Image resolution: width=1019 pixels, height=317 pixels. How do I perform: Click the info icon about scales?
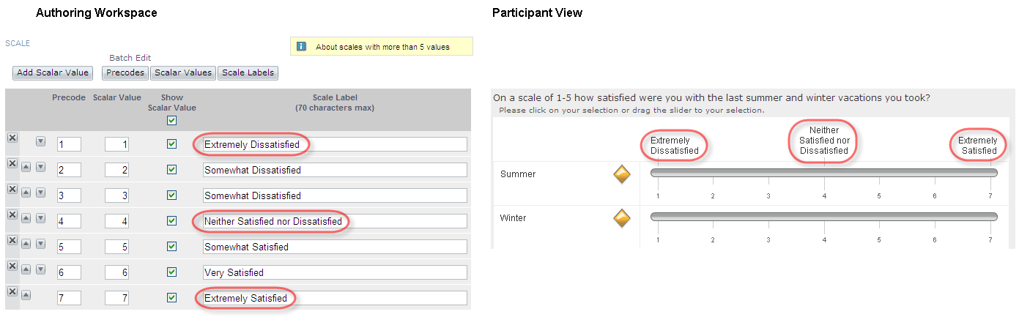pos(300,47)
